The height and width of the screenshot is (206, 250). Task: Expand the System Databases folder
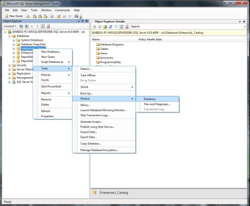click(x=14, y=40)
